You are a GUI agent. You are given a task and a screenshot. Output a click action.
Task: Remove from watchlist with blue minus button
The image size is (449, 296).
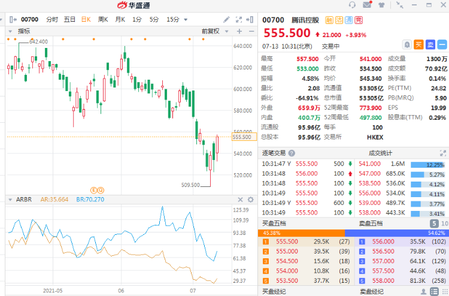pos(442,45)
